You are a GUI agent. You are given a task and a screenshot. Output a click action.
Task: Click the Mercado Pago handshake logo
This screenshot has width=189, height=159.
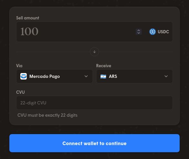click(x=24, y=76)
